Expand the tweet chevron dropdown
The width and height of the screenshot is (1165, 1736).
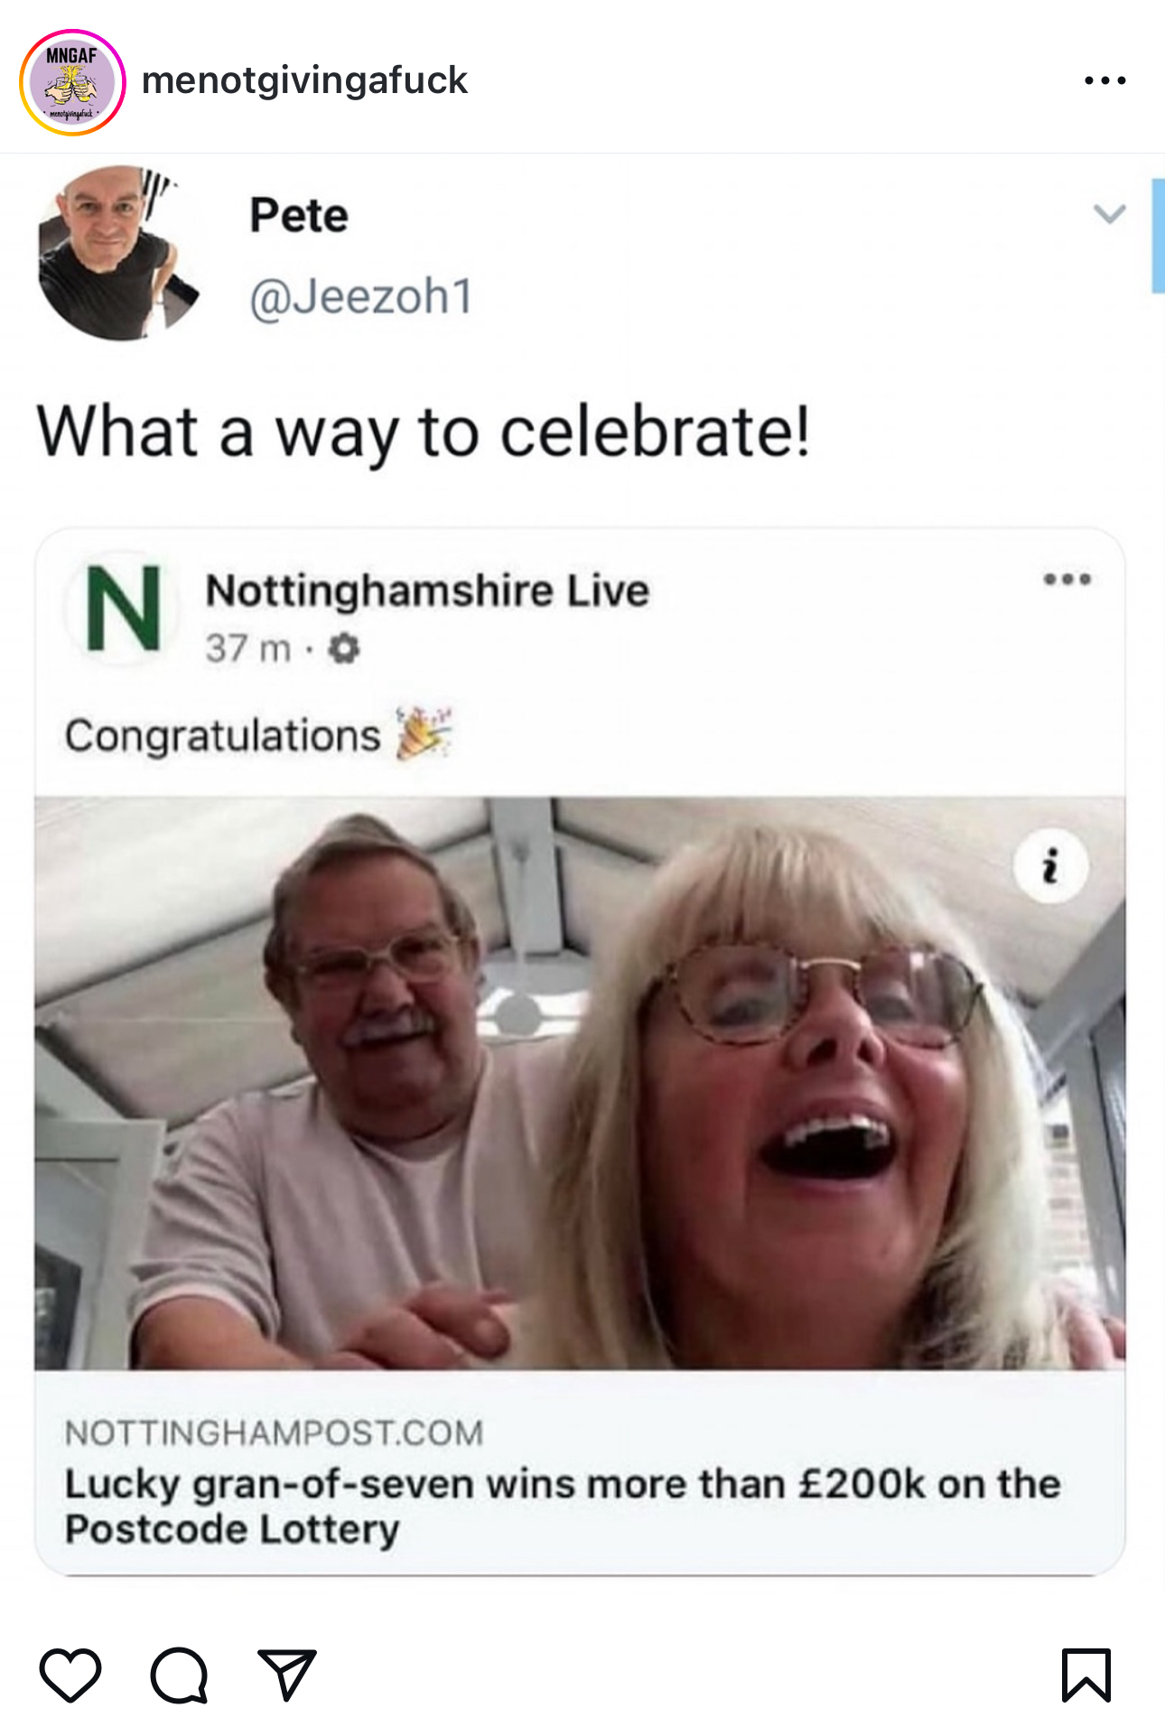pyautogui.click(x=1109, y=214)
